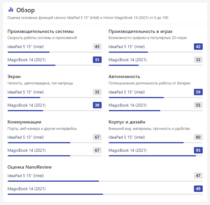Open MagicBook 14 link under Корпус и дизайн

tap(128, 150)
